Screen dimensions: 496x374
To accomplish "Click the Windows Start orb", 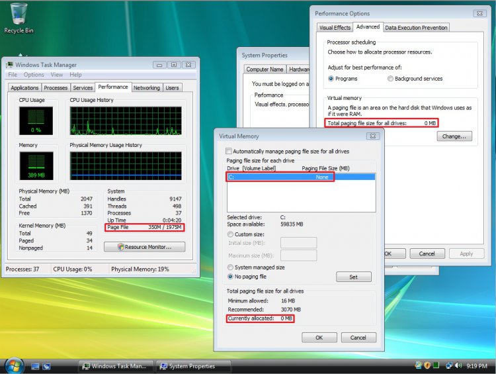I will (15, 366).
